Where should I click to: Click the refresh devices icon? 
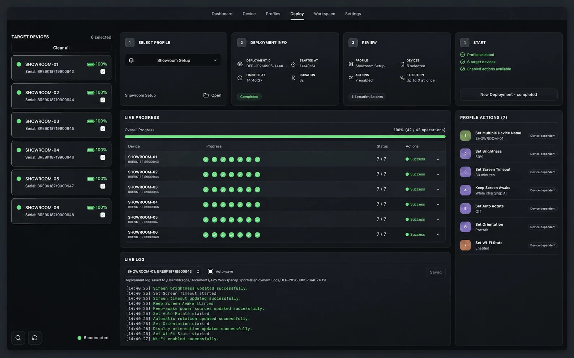35,338
